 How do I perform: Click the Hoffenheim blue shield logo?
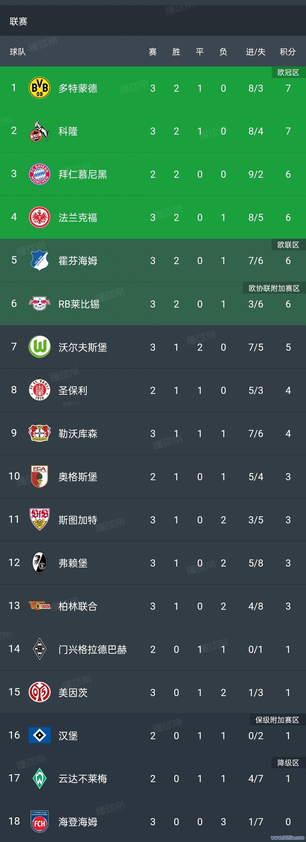[39, 260]
